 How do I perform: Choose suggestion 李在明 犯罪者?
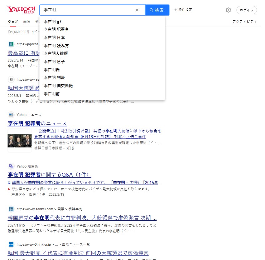coord(102,29)
